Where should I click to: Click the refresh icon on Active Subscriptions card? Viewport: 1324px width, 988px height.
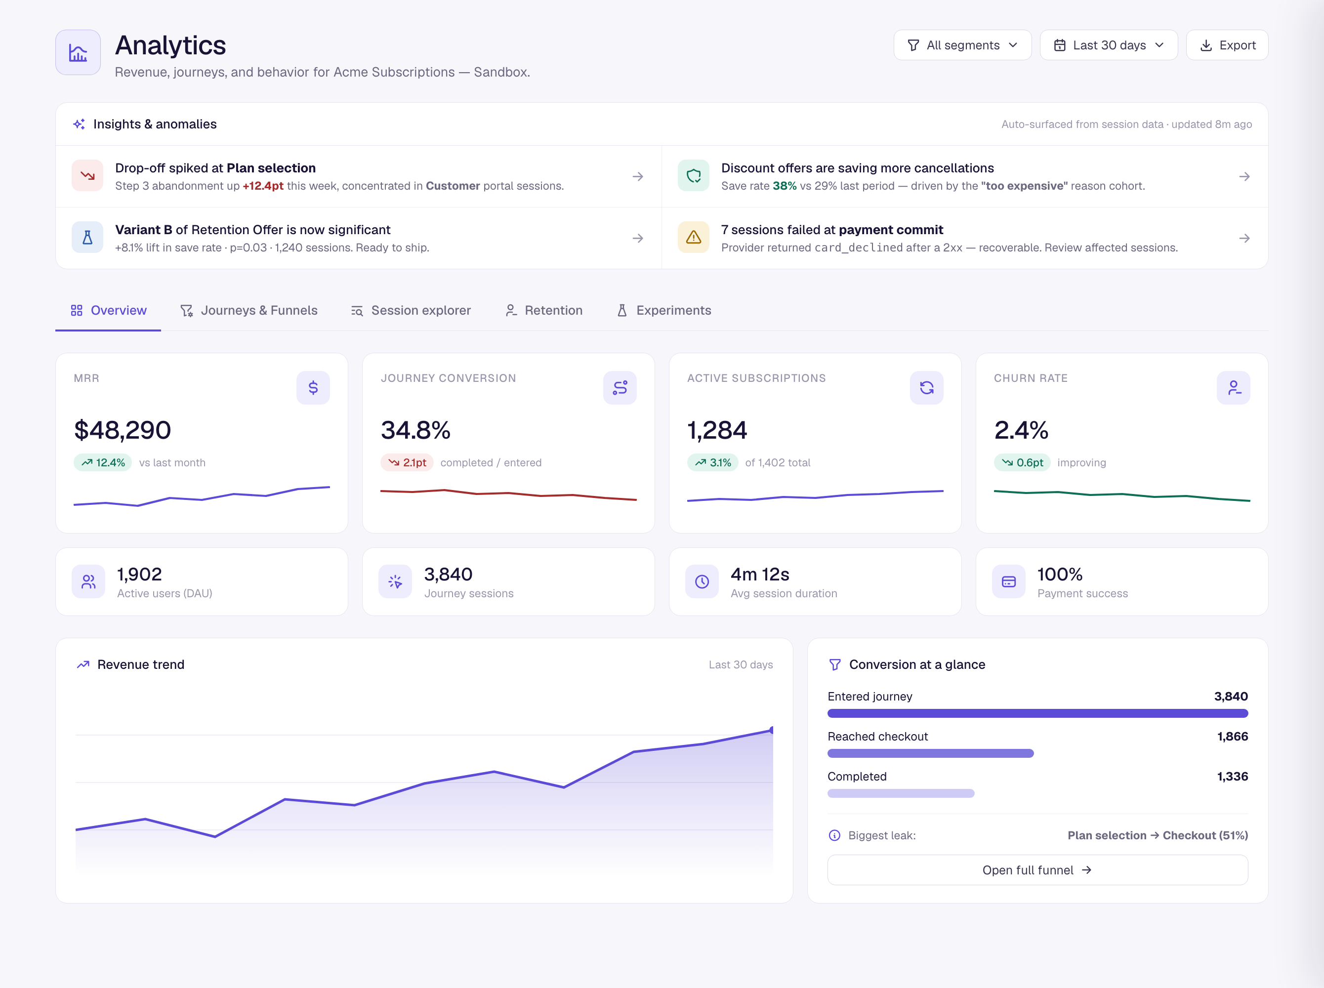pos(927,388)
